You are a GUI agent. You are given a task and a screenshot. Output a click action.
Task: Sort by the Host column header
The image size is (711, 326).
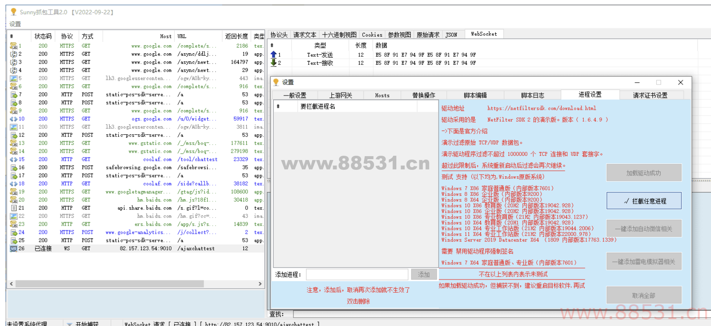tap(139, 36)
